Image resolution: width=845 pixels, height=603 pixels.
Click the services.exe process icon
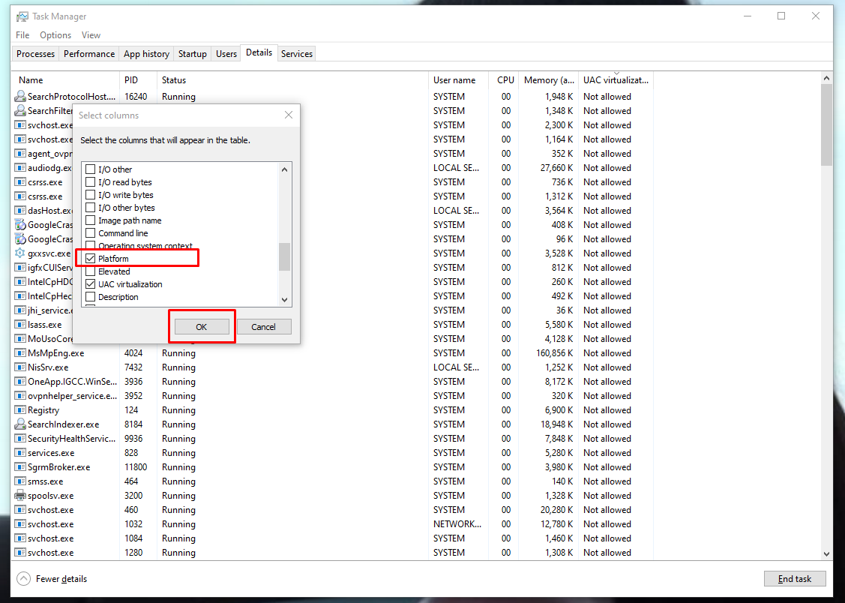pos(20,453)
